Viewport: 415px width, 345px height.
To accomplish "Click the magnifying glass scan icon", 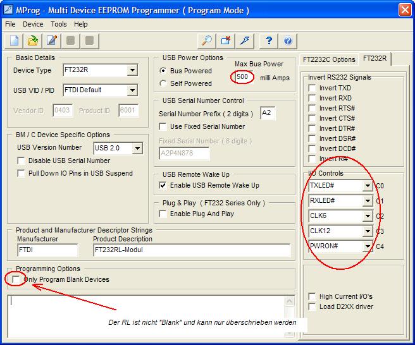I will pyautogui.click(x=207, y=41).
